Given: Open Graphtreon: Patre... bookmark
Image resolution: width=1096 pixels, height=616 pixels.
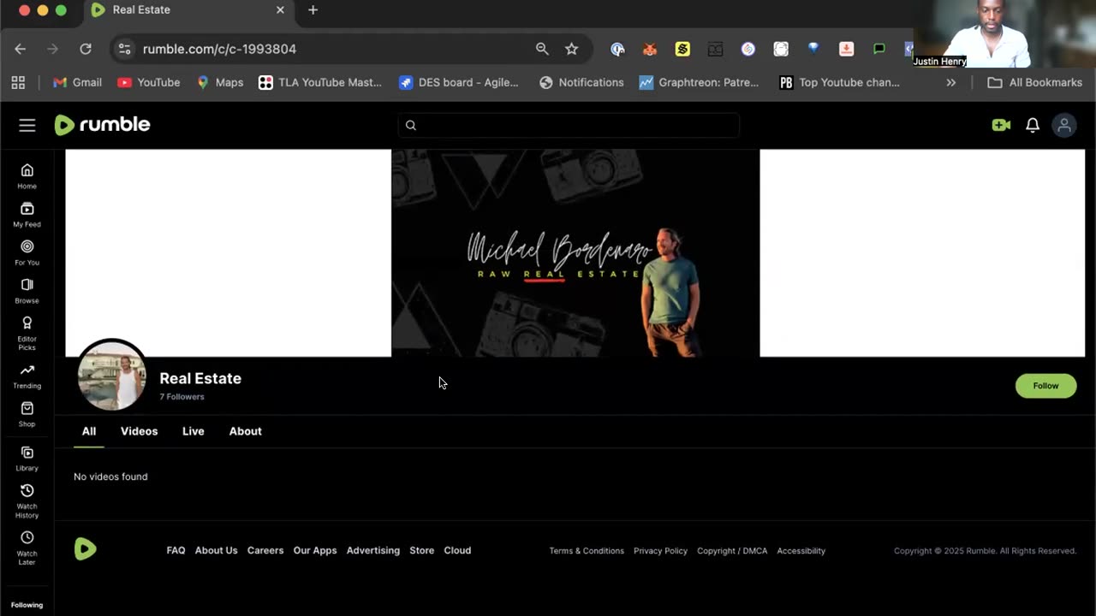Looking at the screenshot, I should (699, 82).
